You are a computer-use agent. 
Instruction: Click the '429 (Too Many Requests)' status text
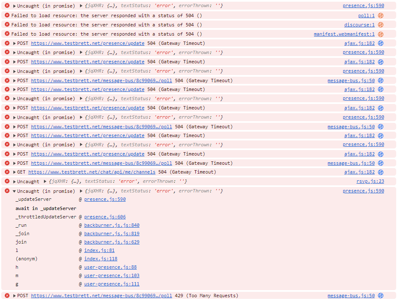pyautogui.click(x=206, y=296)
